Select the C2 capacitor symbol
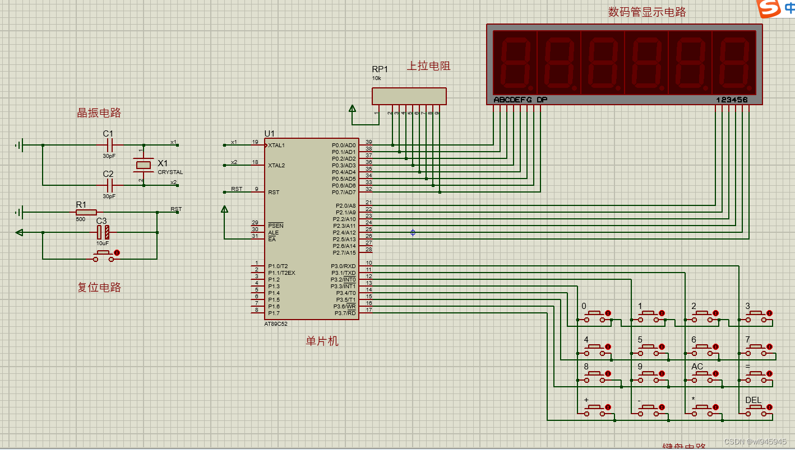This screenshot has width=795, height=450. point(109,185)
